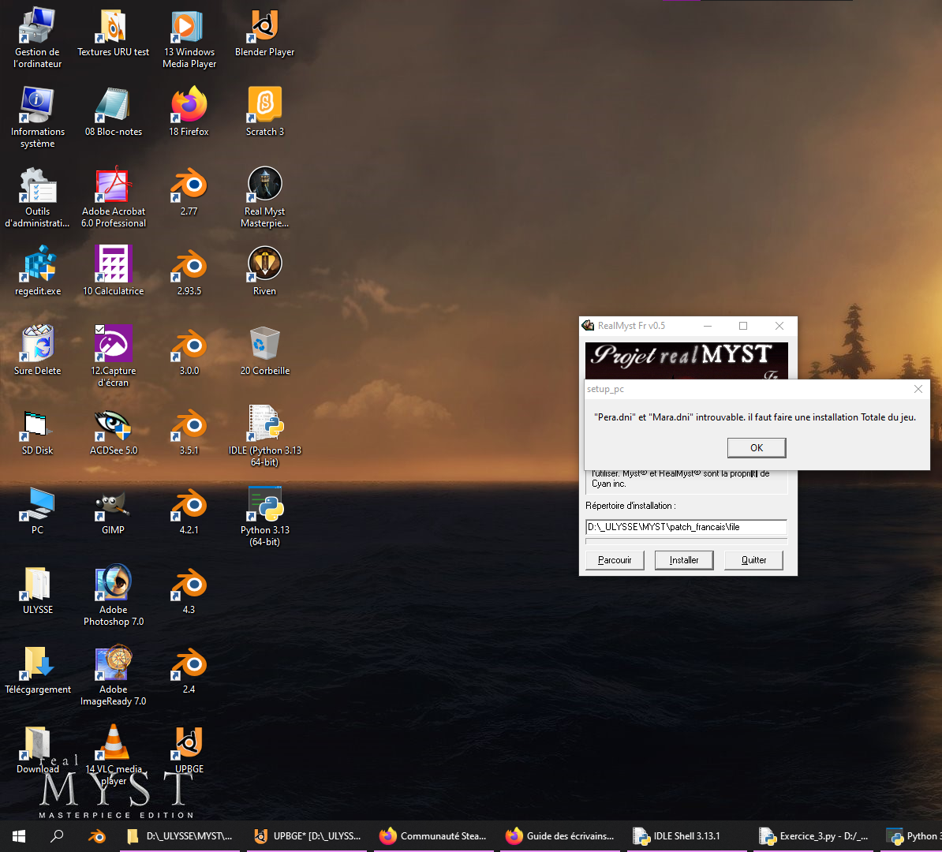Select the Blender 3.5.1 desktop shortcut

189,432
